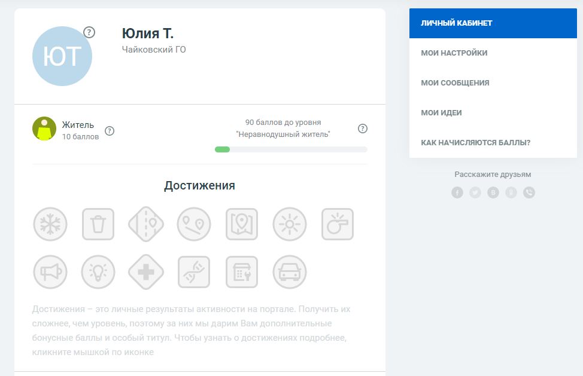This screenshot has width=583, height=376.
Task: Click the sun achievement icon
Action: coord(290,224)
